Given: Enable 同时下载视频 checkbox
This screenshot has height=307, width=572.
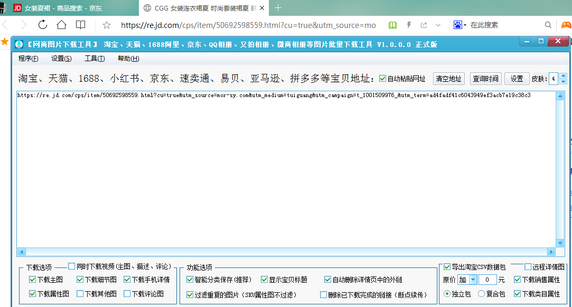Looking at the screenshot, I should tap(71, 266).
